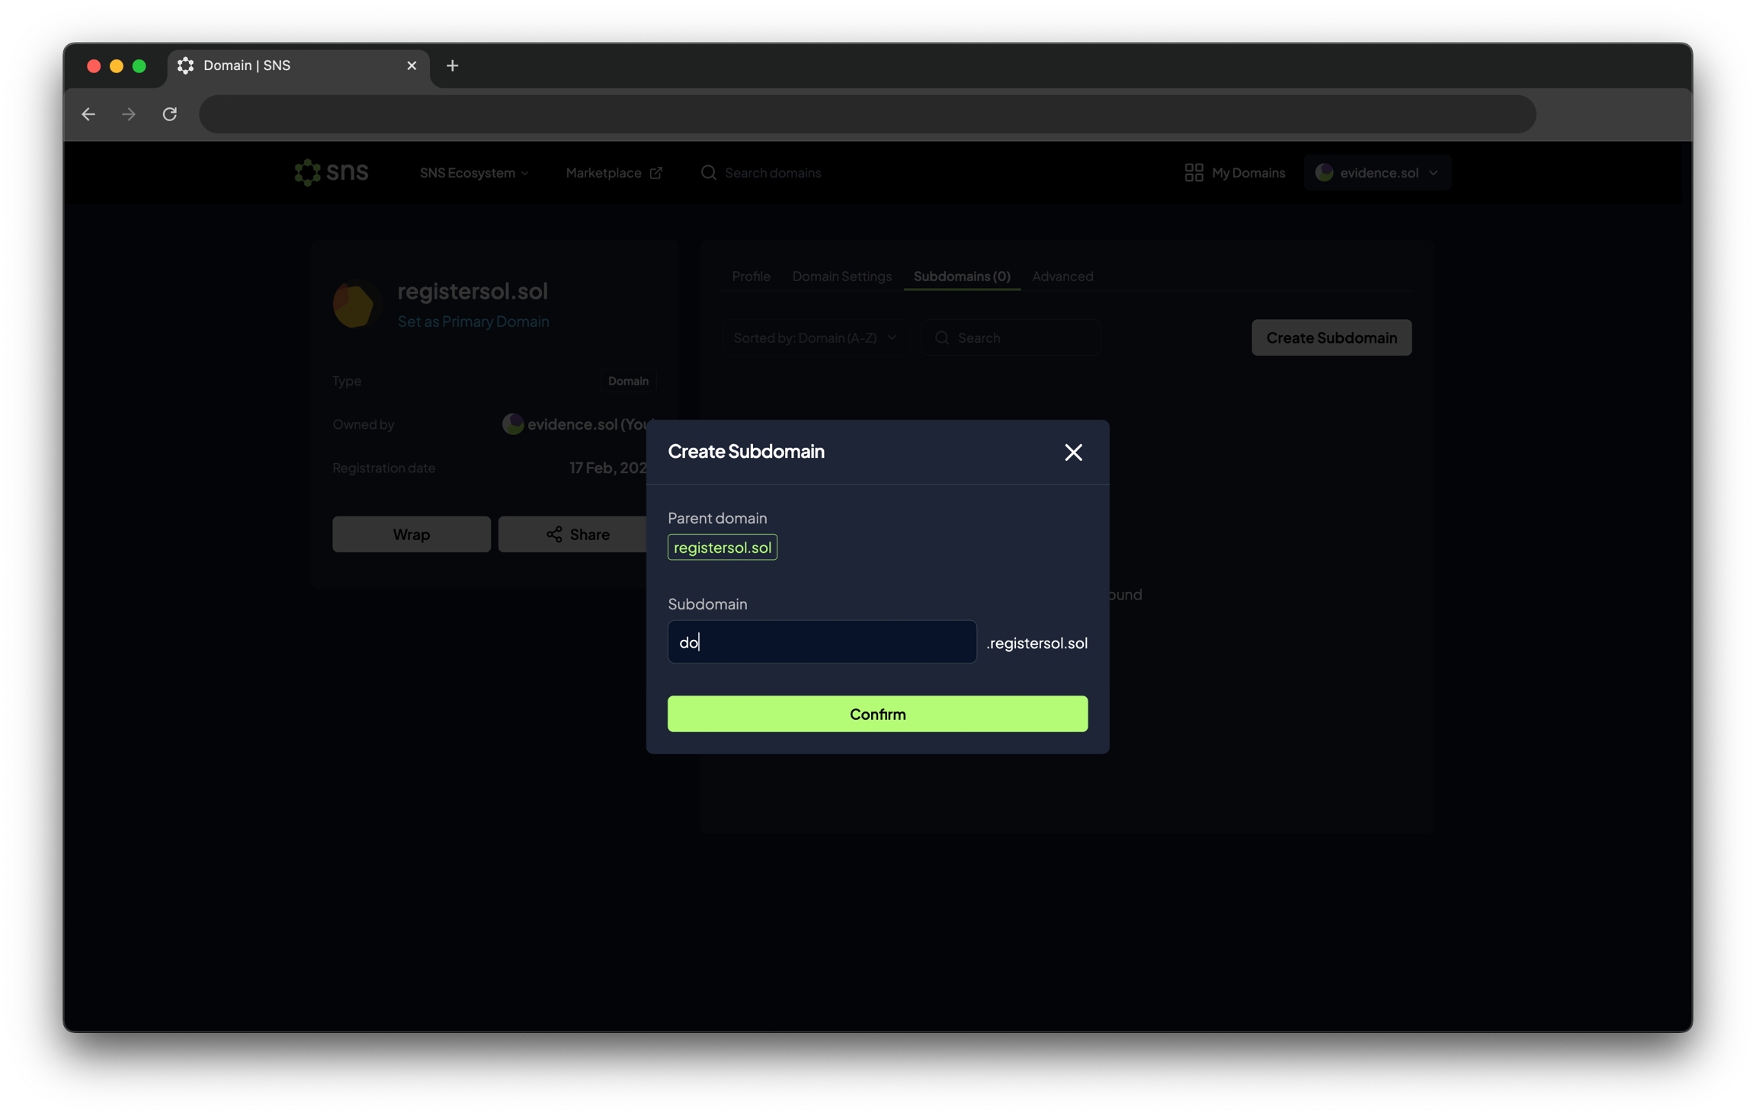
Task: Click the registersol.sol avatar image
Action: coord(354,305)
